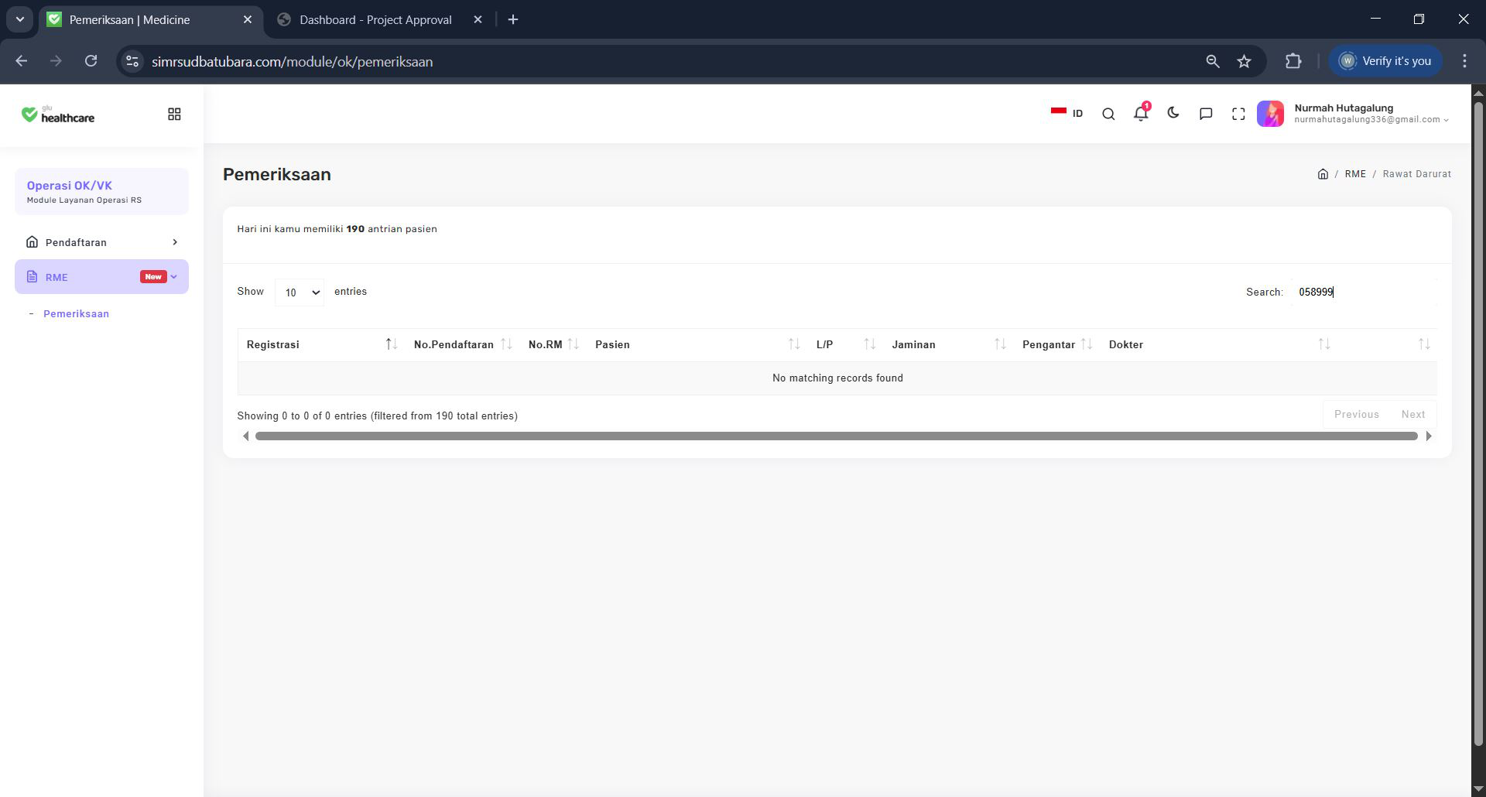Open Chrome three-dot menu

(1464, 61)
